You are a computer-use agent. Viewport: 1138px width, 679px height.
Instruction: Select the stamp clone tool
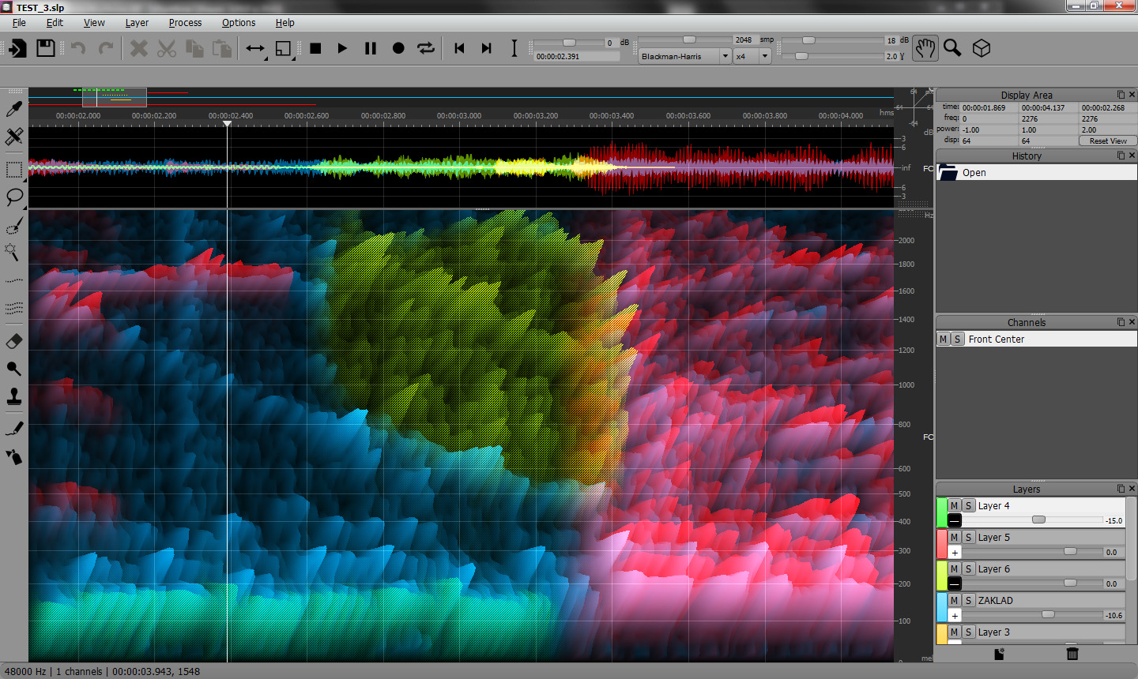pos(14,396)
